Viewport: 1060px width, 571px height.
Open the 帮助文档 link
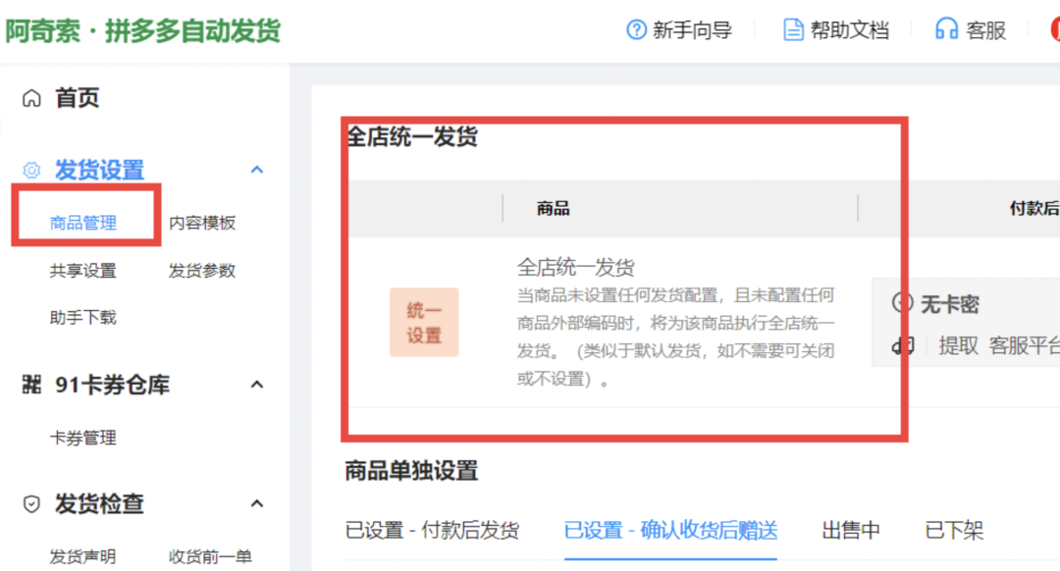(850, 29)
